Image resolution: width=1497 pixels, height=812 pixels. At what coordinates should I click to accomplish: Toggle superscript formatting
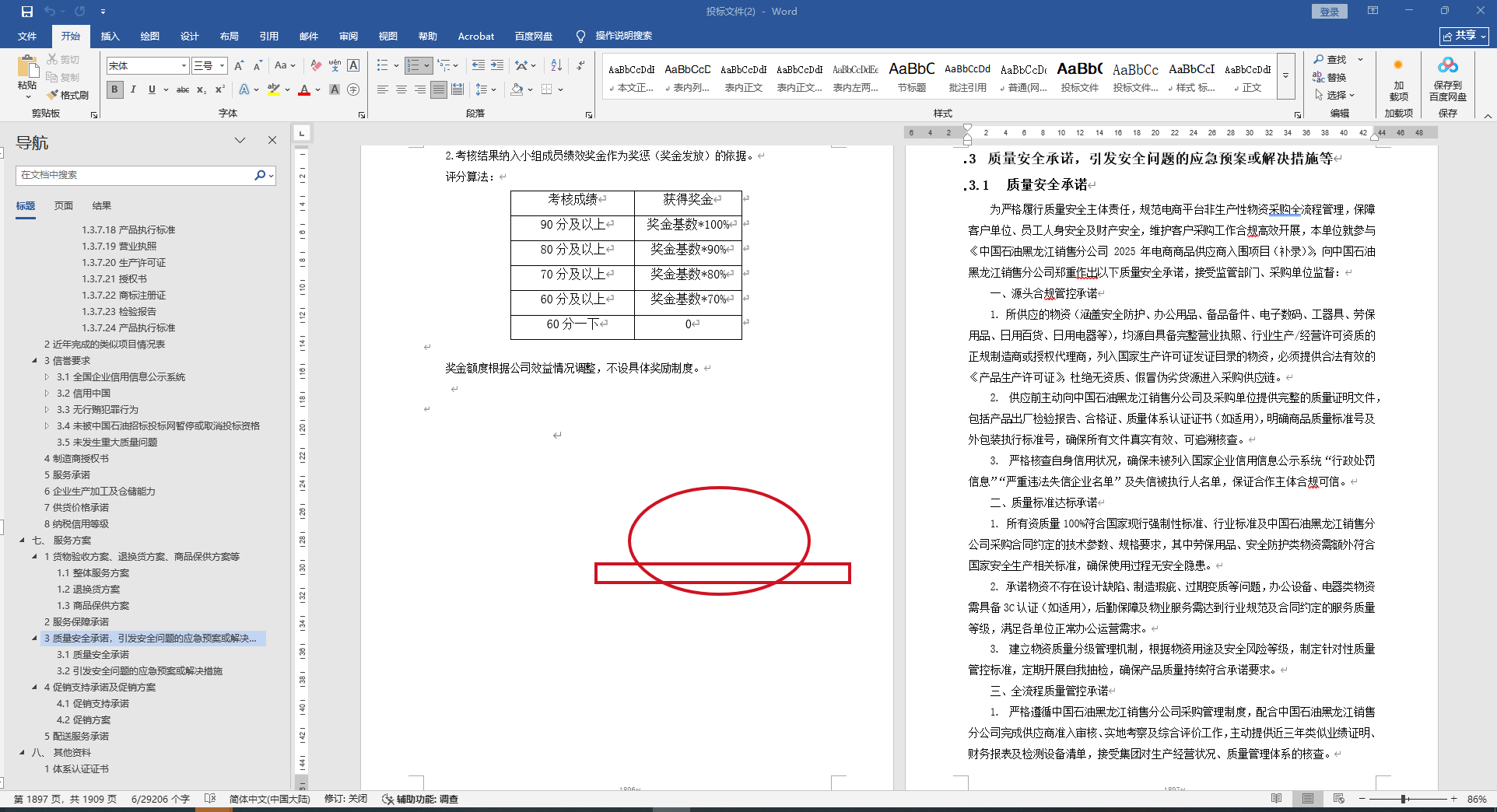[220, 89]
